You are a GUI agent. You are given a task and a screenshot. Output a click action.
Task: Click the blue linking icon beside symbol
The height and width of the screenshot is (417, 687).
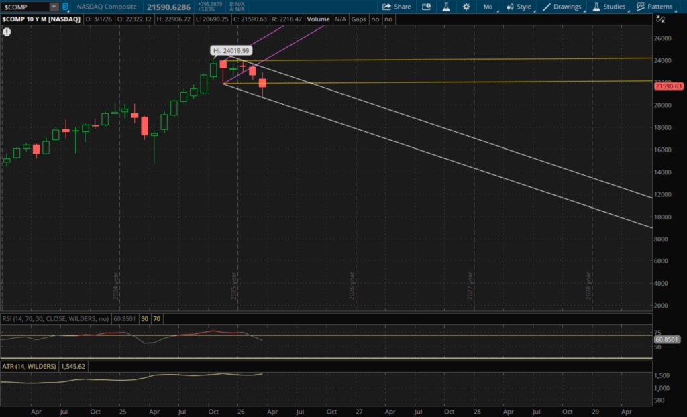click(x=65, y=7)
